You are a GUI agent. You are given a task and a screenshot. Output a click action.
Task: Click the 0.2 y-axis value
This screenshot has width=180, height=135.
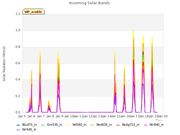18,96
